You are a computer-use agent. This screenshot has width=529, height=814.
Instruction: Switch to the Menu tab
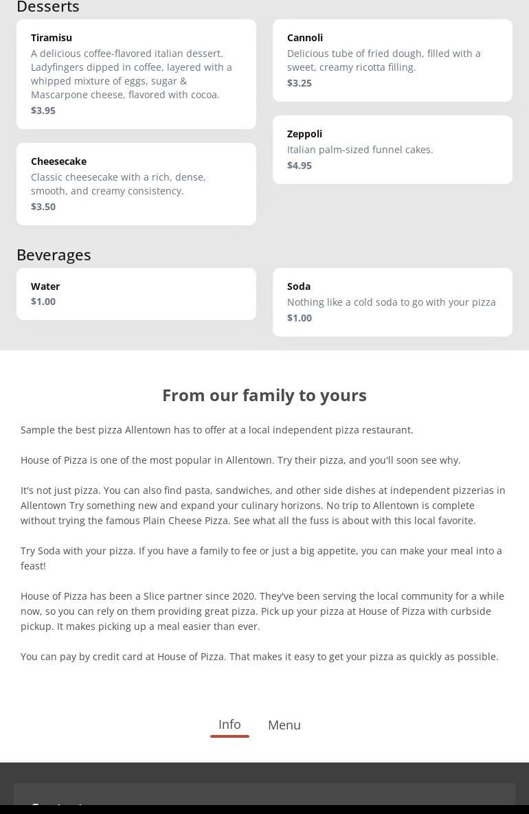[x=284, y=725]
